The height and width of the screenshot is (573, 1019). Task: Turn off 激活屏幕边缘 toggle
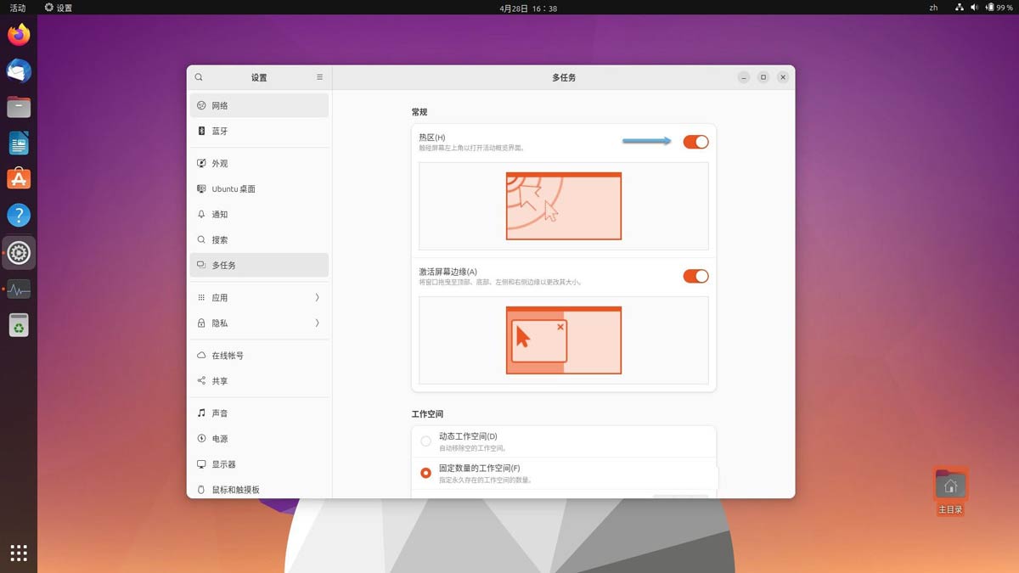pyautogui.click(x=695, y=276)
